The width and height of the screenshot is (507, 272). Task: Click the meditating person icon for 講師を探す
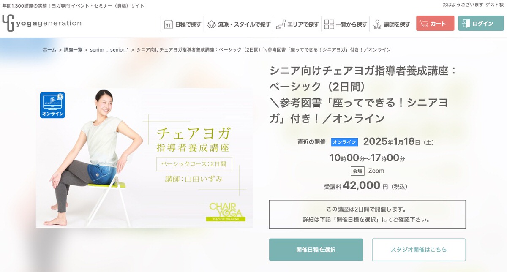tap(377, 24)
